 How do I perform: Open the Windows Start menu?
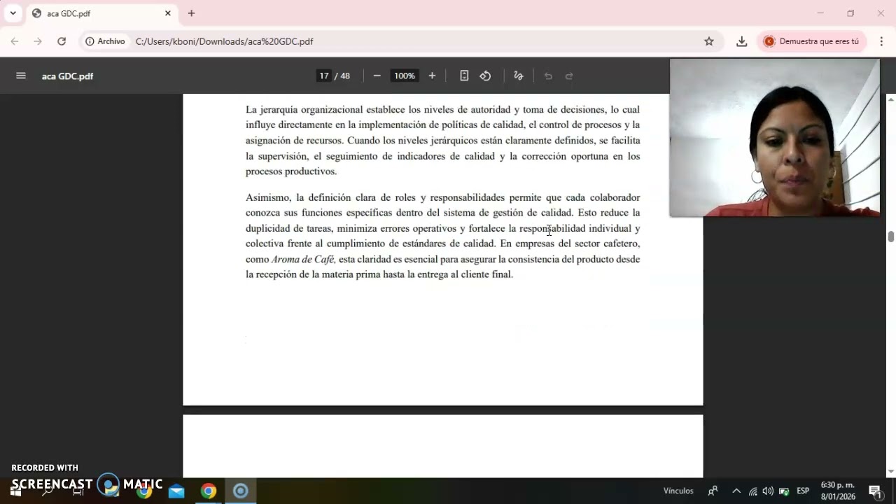(x=15, y=491)
